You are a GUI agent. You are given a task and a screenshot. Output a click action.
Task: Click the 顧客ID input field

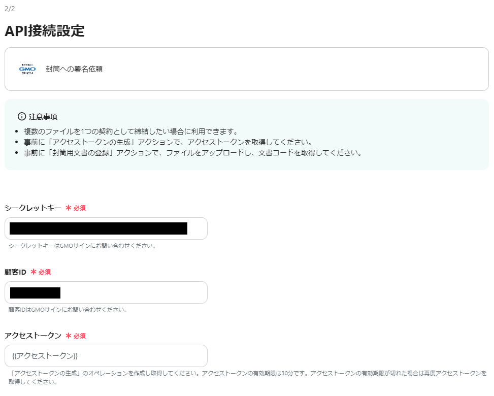106,292
